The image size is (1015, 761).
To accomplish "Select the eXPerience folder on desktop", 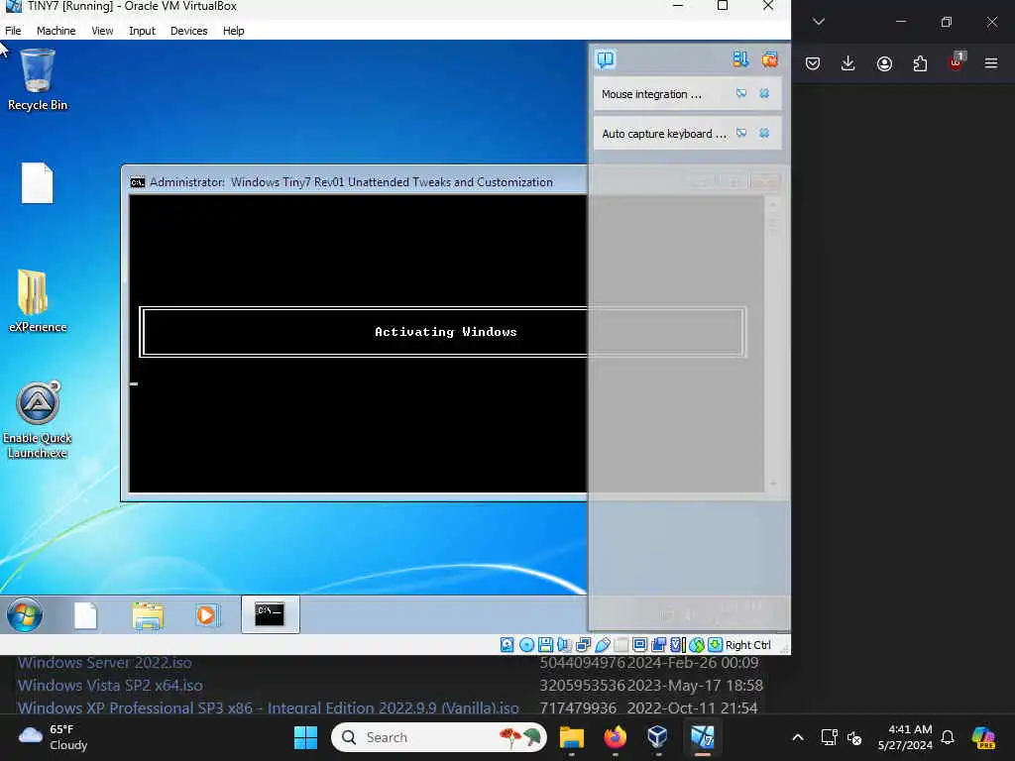I will 38,301.
